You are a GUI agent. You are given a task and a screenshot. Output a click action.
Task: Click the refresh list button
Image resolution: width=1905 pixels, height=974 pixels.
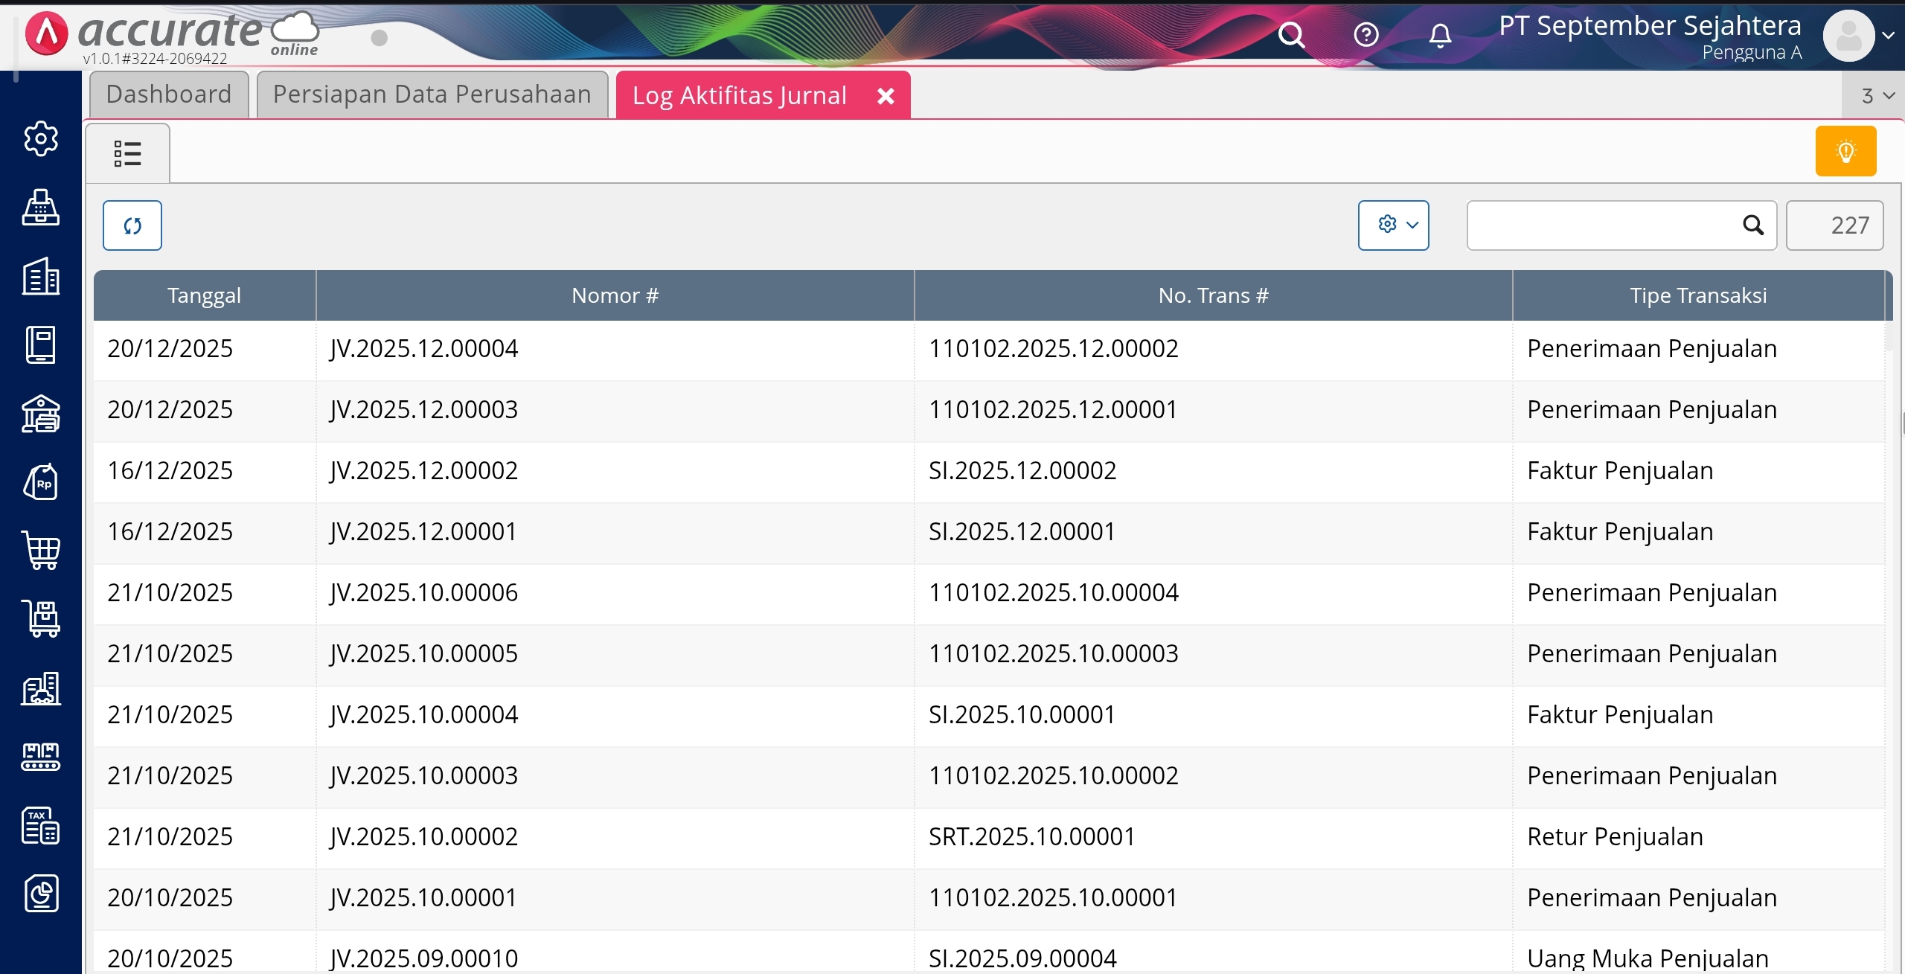pos(132,225)
